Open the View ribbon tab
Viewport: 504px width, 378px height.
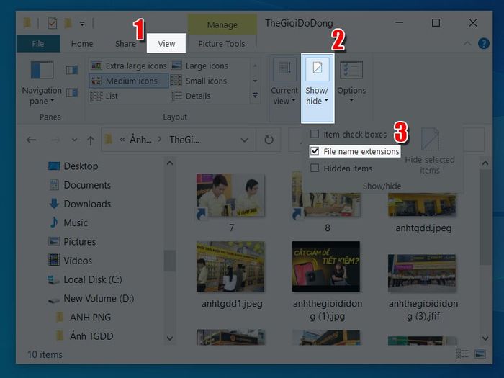[x=166, y=43]
